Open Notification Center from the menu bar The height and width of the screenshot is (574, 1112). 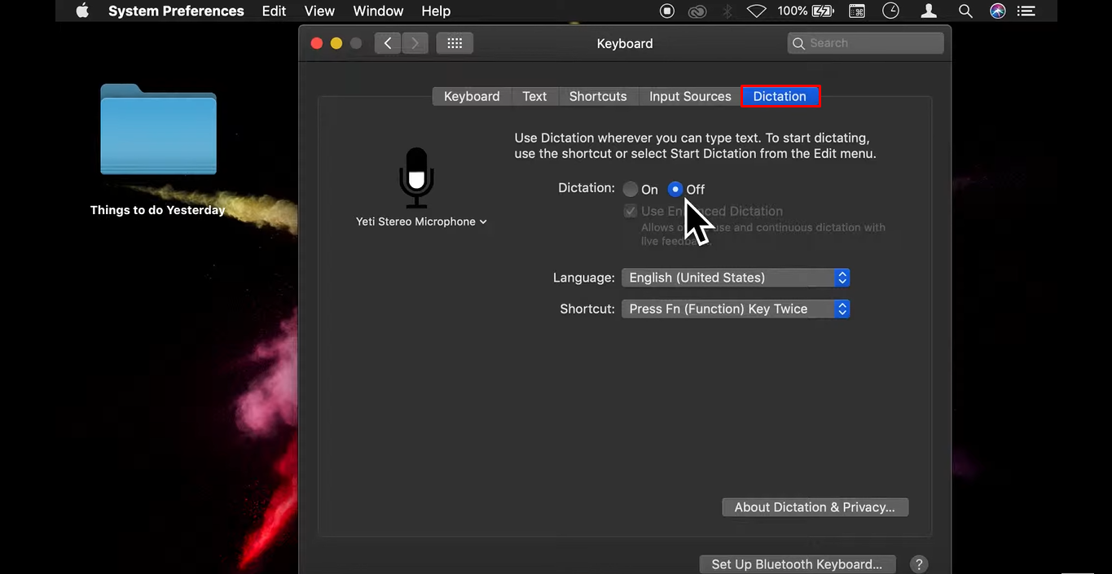click(x=1026, y=11)
